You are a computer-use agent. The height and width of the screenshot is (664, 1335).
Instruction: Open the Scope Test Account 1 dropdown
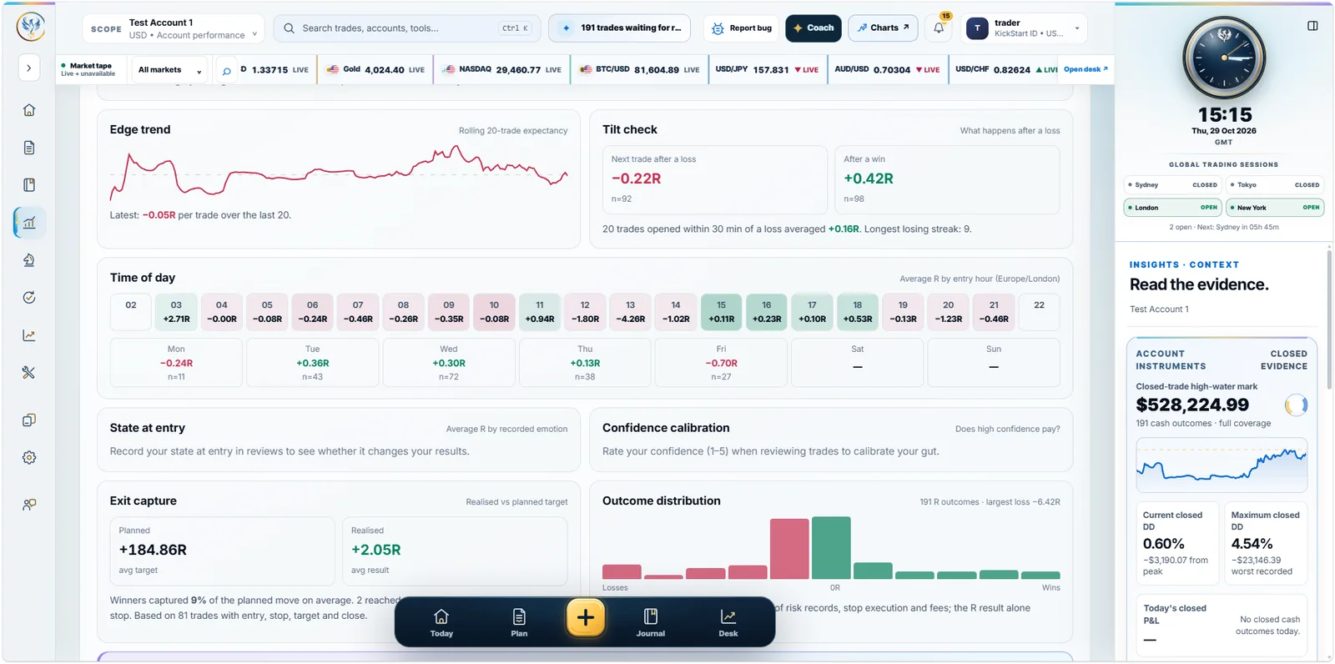click(174, 28)
